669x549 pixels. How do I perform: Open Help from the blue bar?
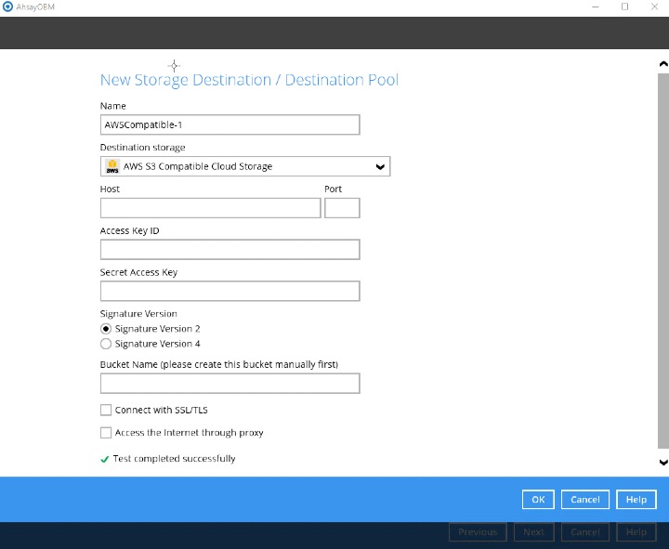coord(636,500)
